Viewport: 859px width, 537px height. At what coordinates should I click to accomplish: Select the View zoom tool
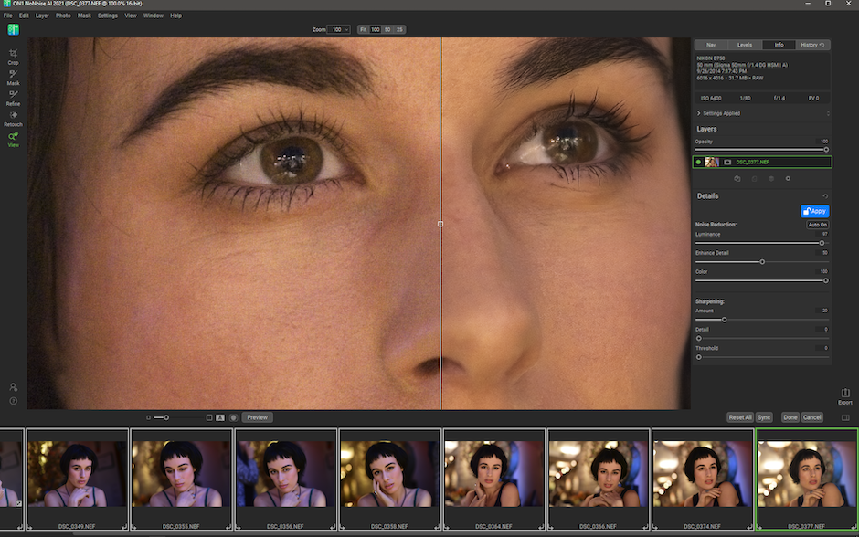coord(13,138)
